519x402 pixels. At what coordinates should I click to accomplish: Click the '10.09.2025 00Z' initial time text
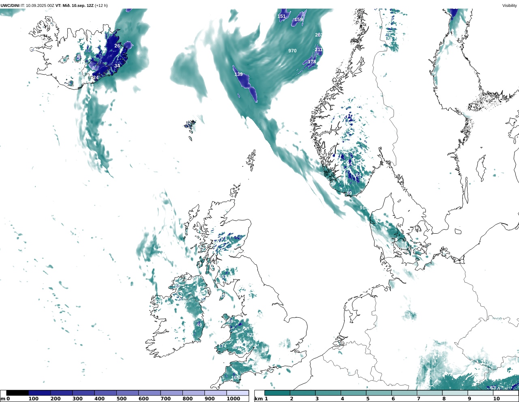click(40, 5)
